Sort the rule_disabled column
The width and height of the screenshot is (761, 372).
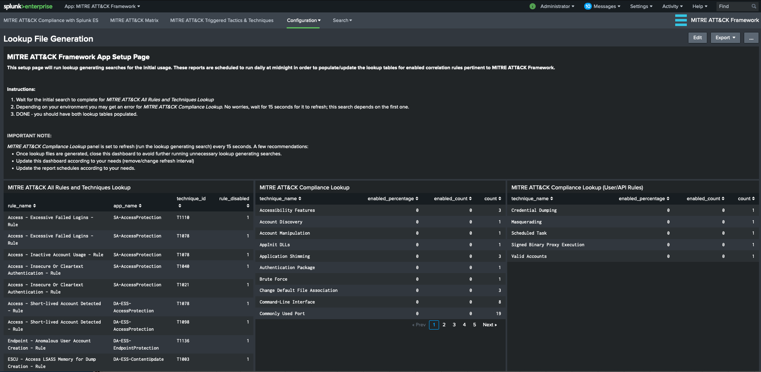point(234,202)
